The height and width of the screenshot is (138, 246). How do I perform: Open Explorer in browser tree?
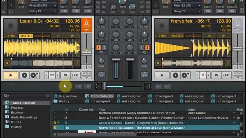[17, 112]
